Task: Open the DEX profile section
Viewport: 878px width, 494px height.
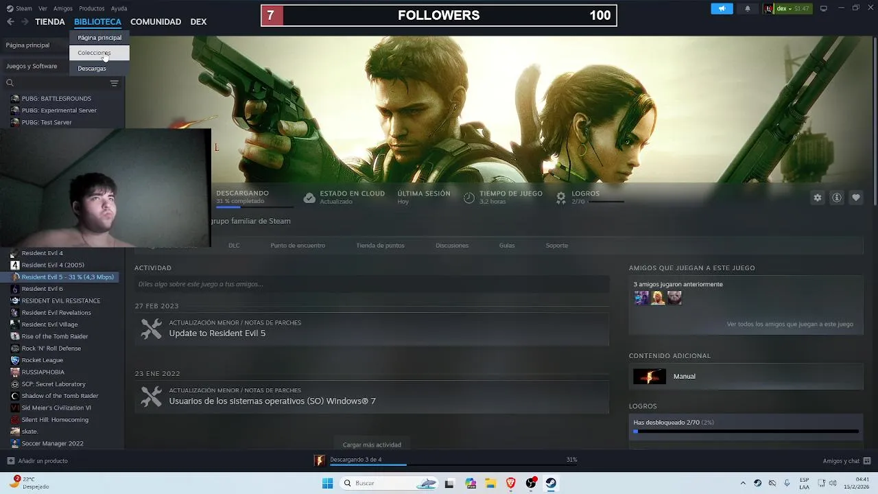Action: (x=198, y=22)
